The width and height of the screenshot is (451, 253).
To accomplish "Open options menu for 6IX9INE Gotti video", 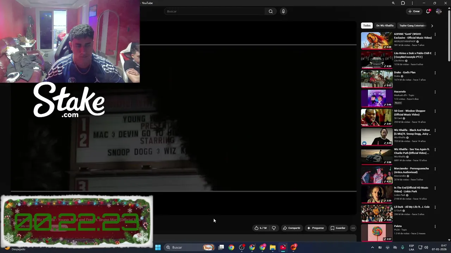I will pos(435,34).
